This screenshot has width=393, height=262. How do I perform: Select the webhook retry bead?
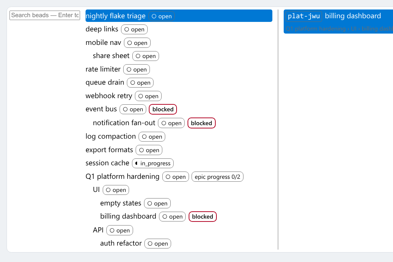tap(109, 96)
